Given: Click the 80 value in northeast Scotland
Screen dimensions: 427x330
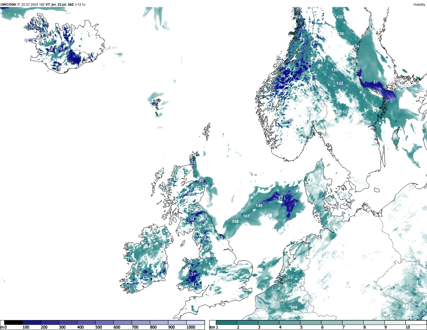Looking at the screenshot, I should [x=201, y=181].
